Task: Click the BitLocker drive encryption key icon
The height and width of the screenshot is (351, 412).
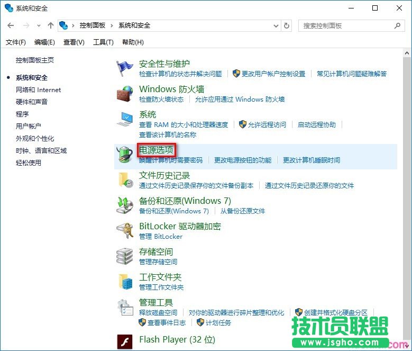Action: [x=125, y=231]
